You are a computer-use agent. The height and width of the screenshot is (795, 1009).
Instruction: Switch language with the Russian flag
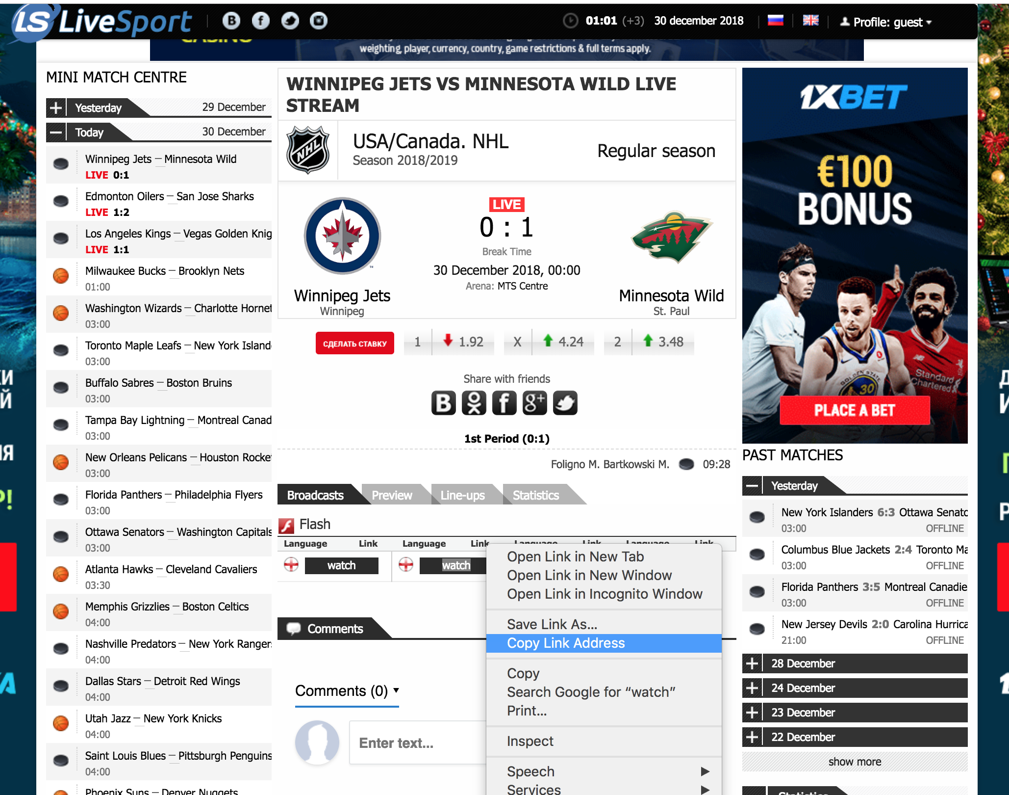point(775,21)
